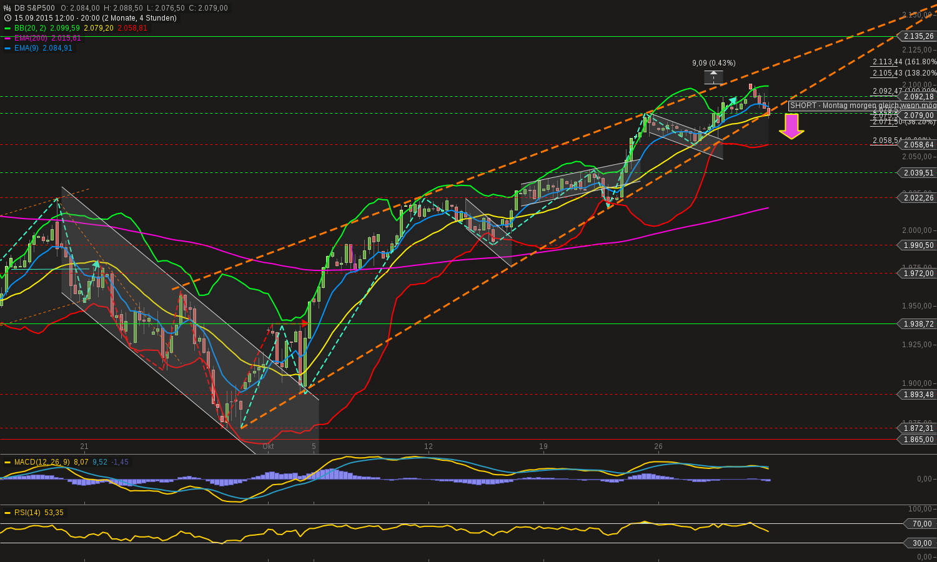The height and width of the screenshot is (562, 937).
Task: Click the 2.092,18 price level tag
Action: 918,97
